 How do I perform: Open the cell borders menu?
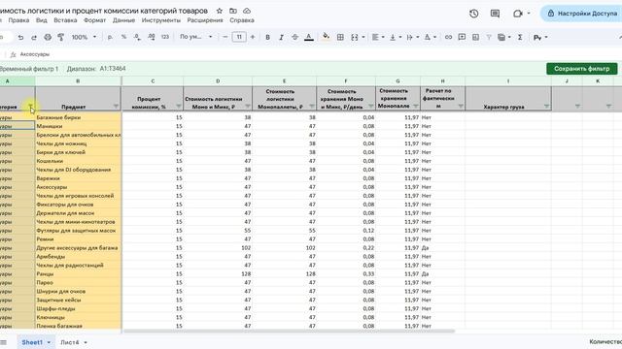point(340,37)
